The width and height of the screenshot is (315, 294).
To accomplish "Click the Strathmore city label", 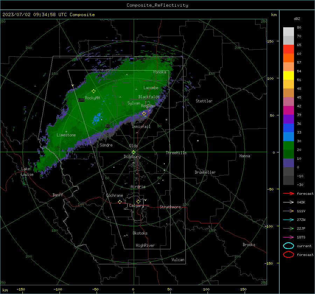I will pyautogui.click(x=170, y=207).
